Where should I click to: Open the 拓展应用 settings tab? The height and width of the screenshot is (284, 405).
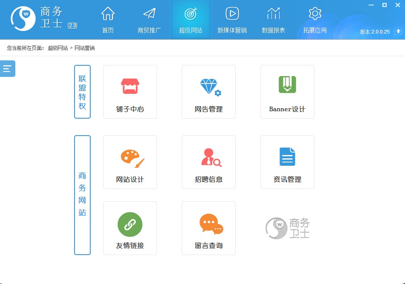pos(315,20)
